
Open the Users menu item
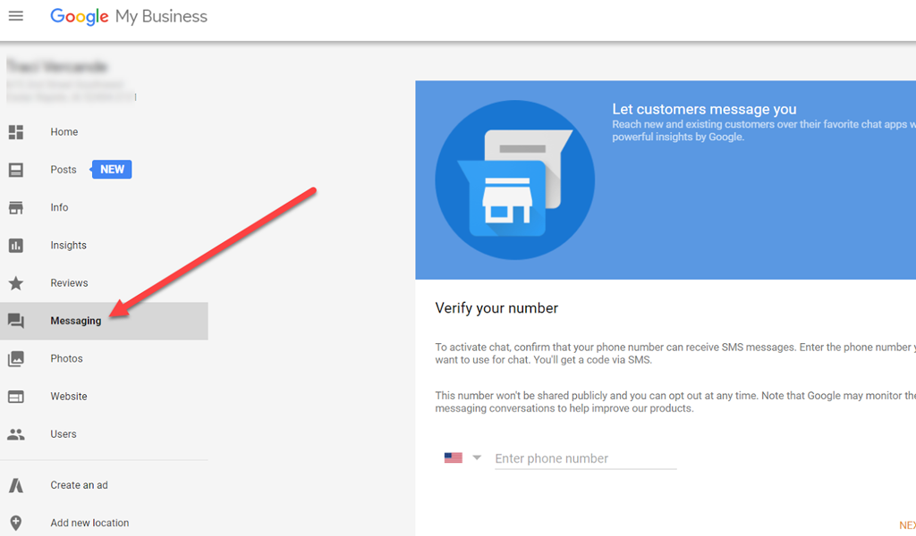[x=64, y=434]
